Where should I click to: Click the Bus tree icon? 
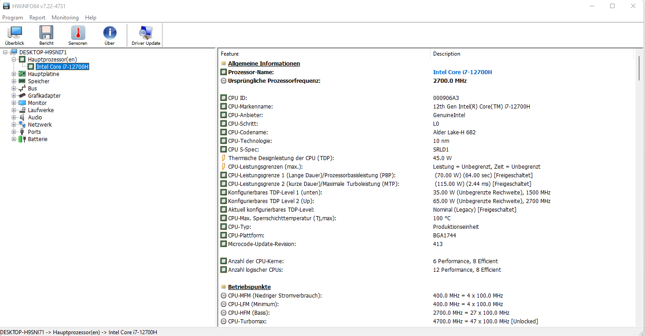[x=22, y=89]
